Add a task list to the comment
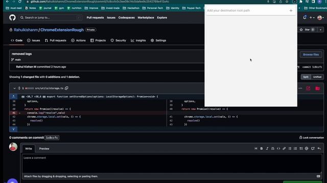Viewport: 327px width, 183px height. (301, 148)
